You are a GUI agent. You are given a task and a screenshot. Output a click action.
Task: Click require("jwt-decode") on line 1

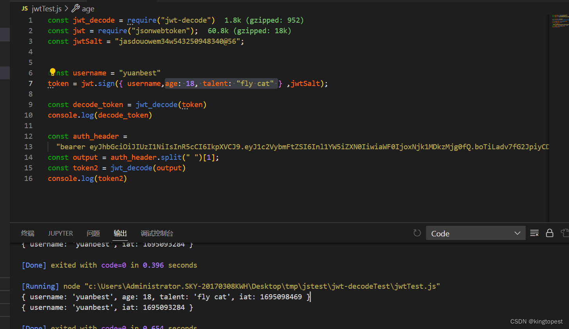pyautogui.click(x=171, y=20)
